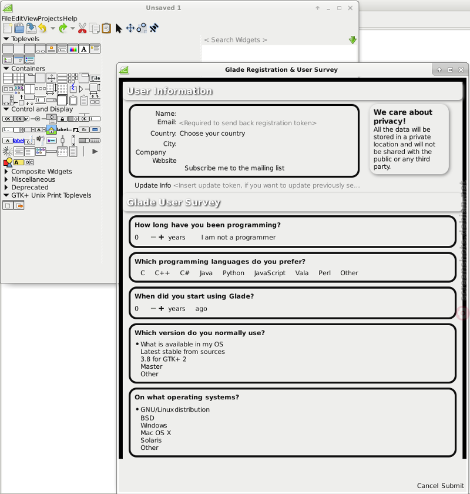Cut the selection with the scissors icon
The width and height of the screenshot is (470, 494).
[x=82, y=28]
